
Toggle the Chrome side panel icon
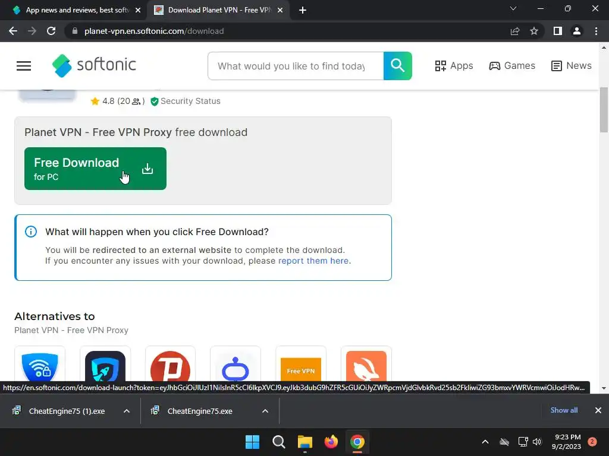point(558,31)
